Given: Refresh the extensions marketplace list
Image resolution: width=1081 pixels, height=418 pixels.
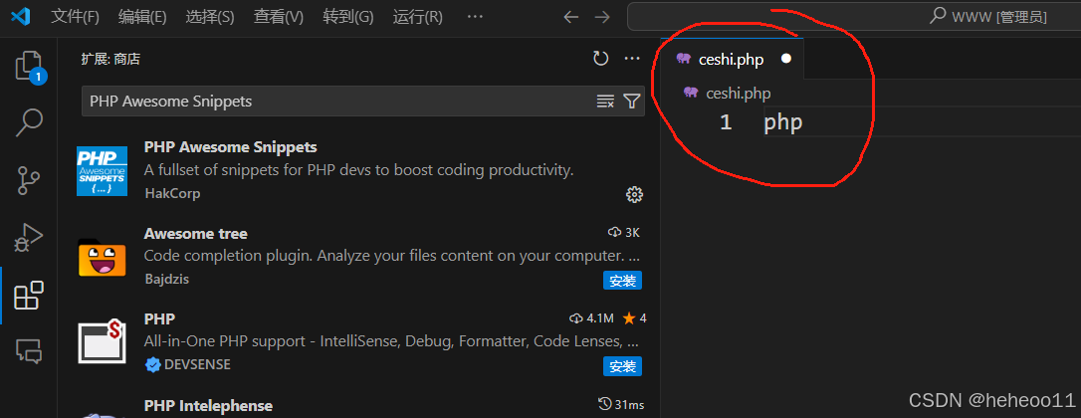Looking at the screenshot, I should click(601, 59).
